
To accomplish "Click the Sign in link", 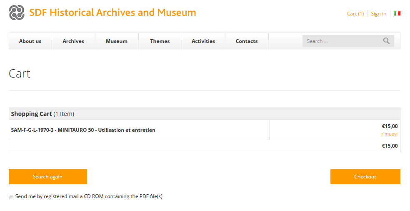I will pyautogui.click(x=378, y=14).
